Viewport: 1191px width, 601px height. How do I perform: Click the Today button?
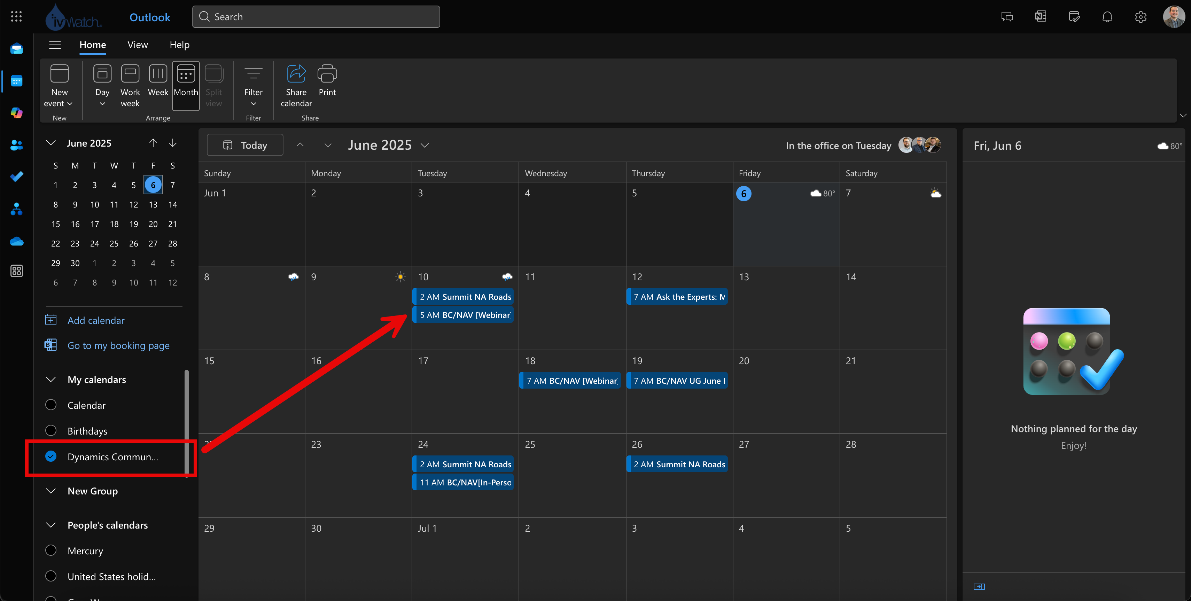245,145
